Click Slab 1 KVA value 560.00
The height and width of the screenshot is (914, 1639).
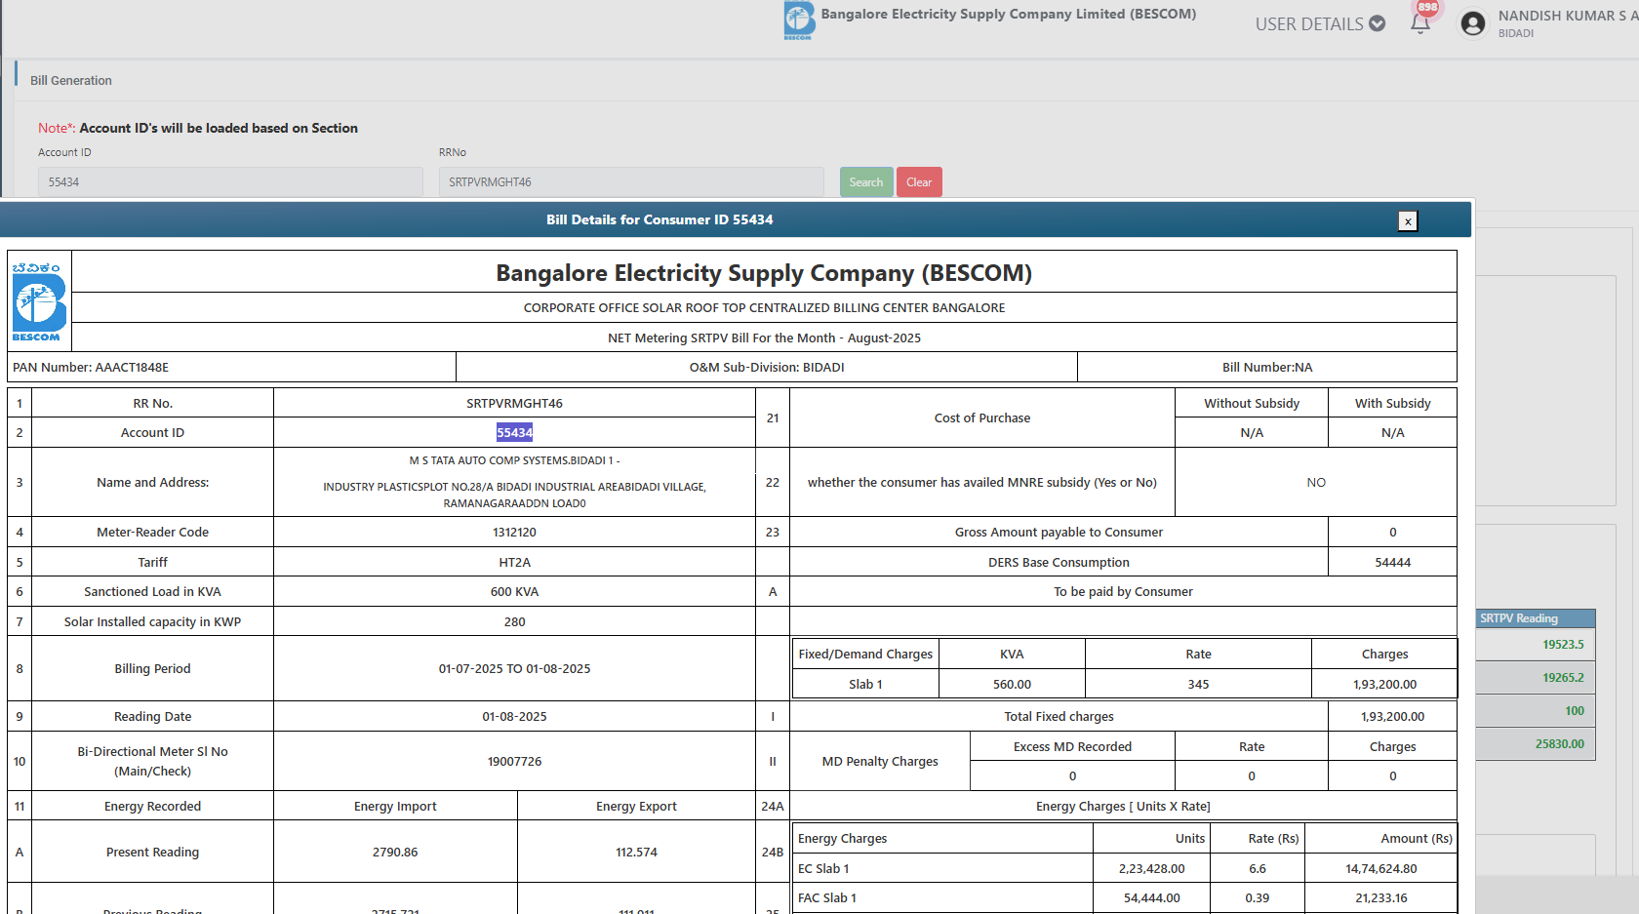(x=1012, y=685)
